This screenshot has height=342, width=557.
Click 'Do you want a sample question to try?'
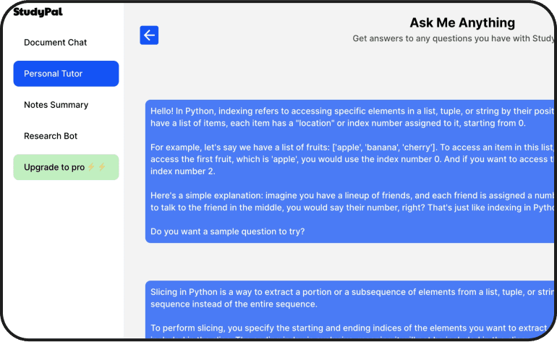click(x=227, y=231)
